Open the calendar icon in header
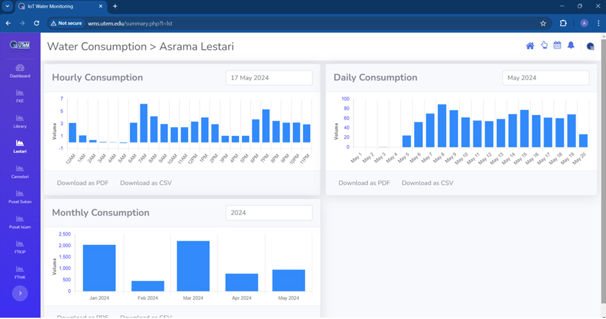This screenshot has height=319, width=606. [x=557, y=45]
